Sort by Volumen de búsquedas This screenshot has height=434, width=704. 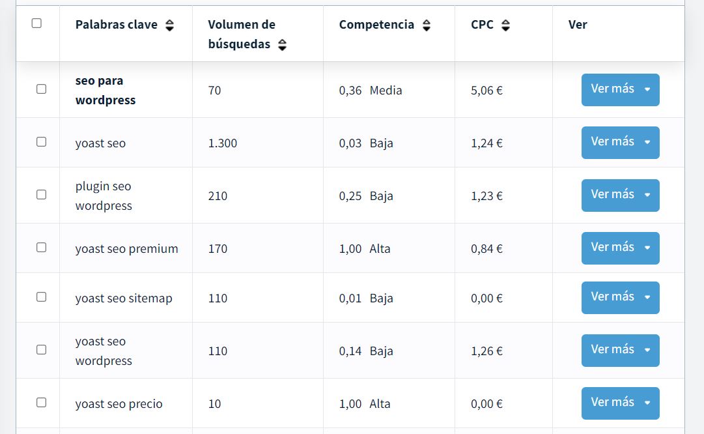282,46
